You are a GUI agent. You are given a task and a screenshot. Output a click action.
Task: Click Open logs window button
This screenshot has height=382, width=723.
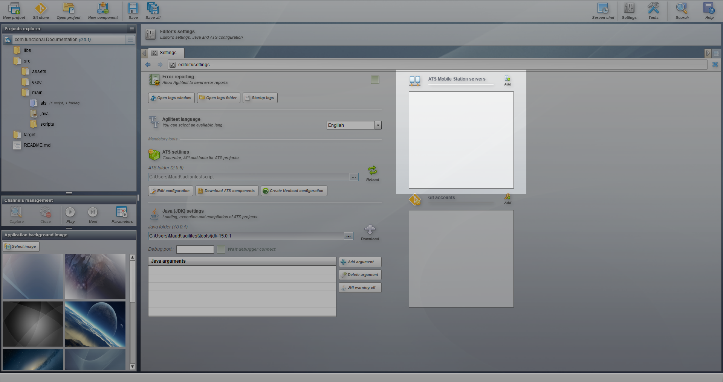tap(171, 98)
